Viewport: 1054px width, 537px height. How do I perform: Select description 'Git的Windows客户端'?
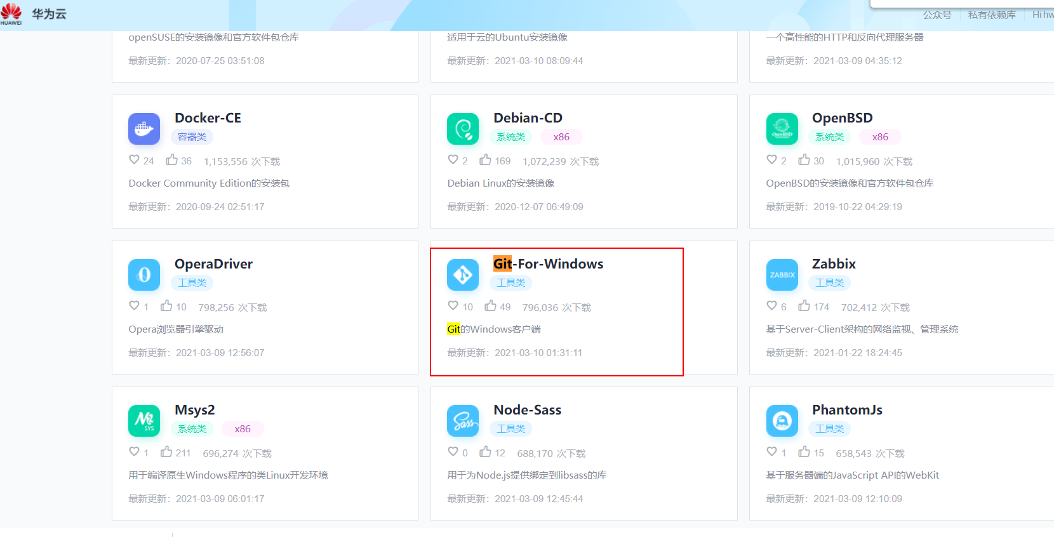click(494, 329)
